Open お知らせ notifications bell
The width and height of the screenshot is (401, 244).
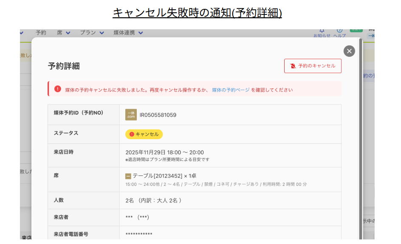(322, 31)
